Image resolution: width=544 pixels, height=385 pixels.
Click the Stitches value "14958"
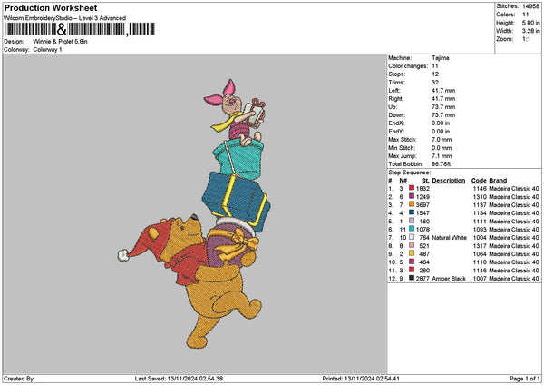(530, 6)
